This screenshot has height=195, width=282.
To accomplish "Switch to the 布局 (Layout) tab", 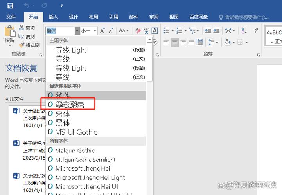I will (x=93, y=17).
